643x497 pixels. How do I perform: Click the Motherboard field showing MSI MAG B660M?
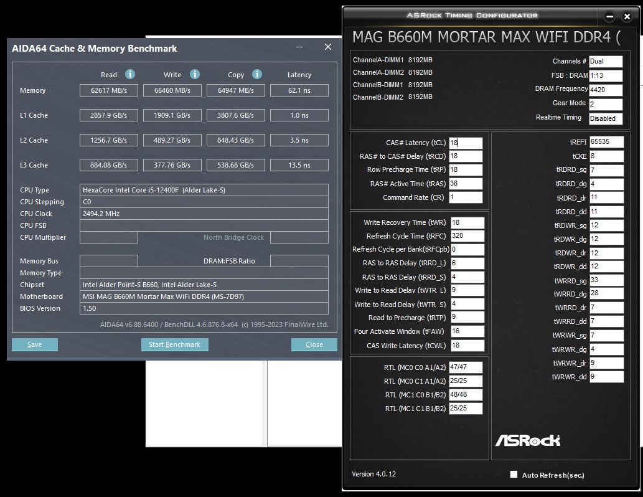(204, 296)
